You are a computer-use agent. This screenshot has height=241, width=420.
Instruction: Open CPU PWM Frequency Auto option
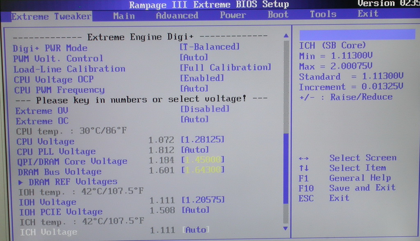coord(194,88)
